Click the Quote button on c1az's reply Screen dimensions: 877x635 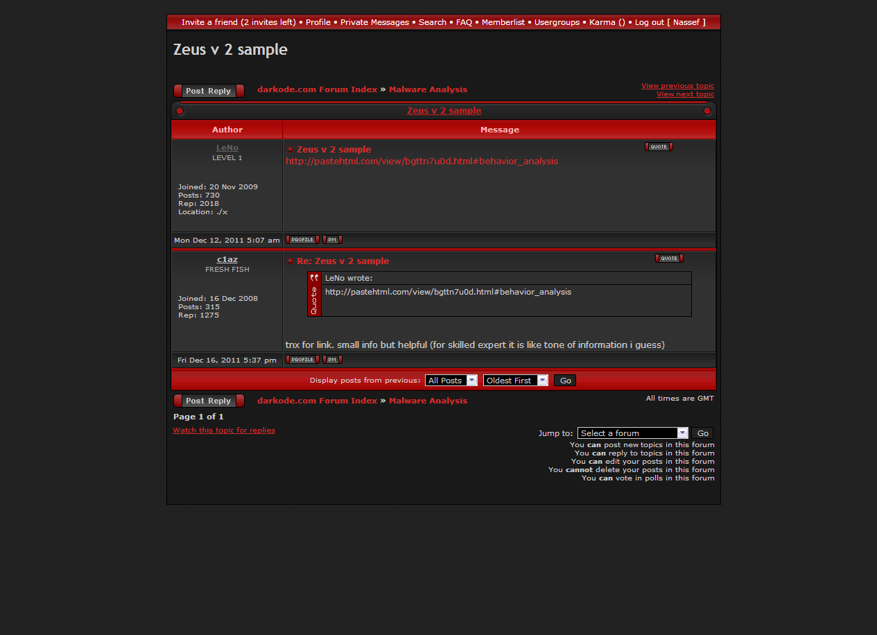pyautogui.click(x=668, y=259)
